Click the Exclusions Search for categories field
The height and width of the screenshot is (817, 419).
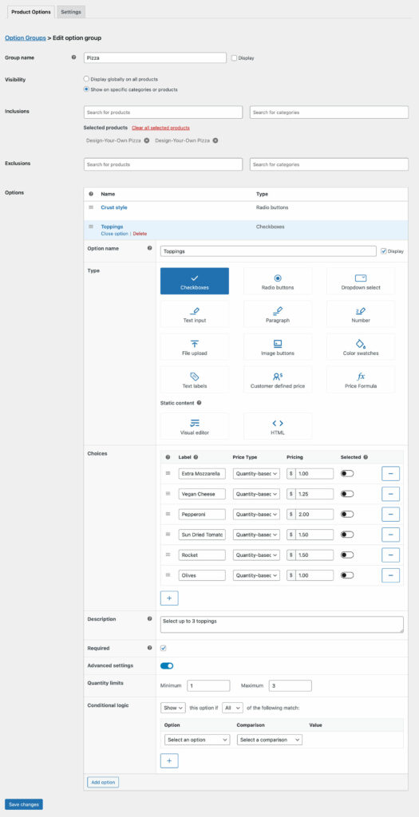pyautogui.click(x=329, y=164)
